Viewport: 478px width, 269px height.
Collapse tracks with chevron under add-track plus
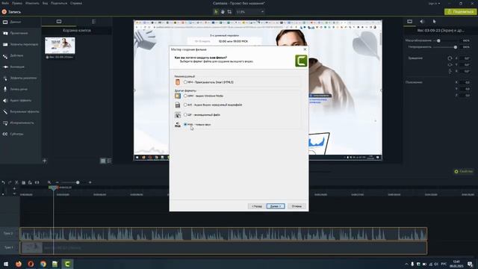pos(14,194)
